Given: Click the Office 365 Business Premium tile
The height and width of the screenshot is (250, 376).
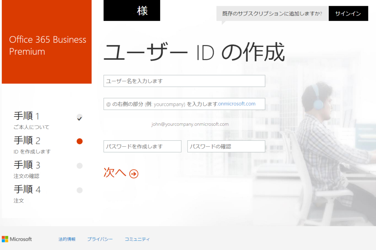Looking at the screenshot, I should [47, 42].
